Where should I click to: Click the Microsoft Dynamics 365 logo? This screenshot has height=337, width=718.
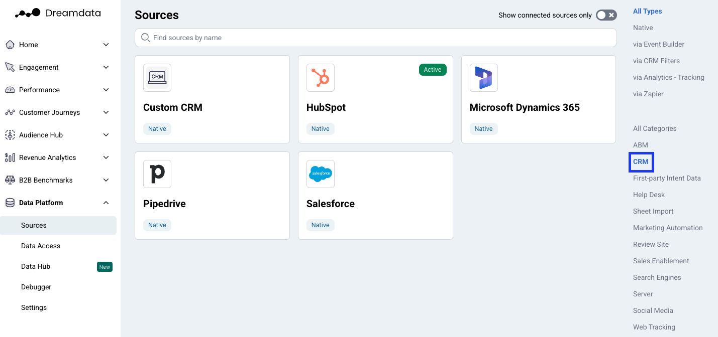point(484,78)
